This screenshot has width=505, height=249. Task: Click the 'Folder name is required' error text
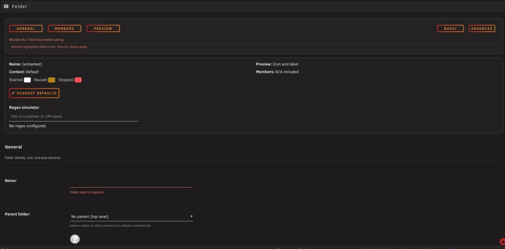87,192
